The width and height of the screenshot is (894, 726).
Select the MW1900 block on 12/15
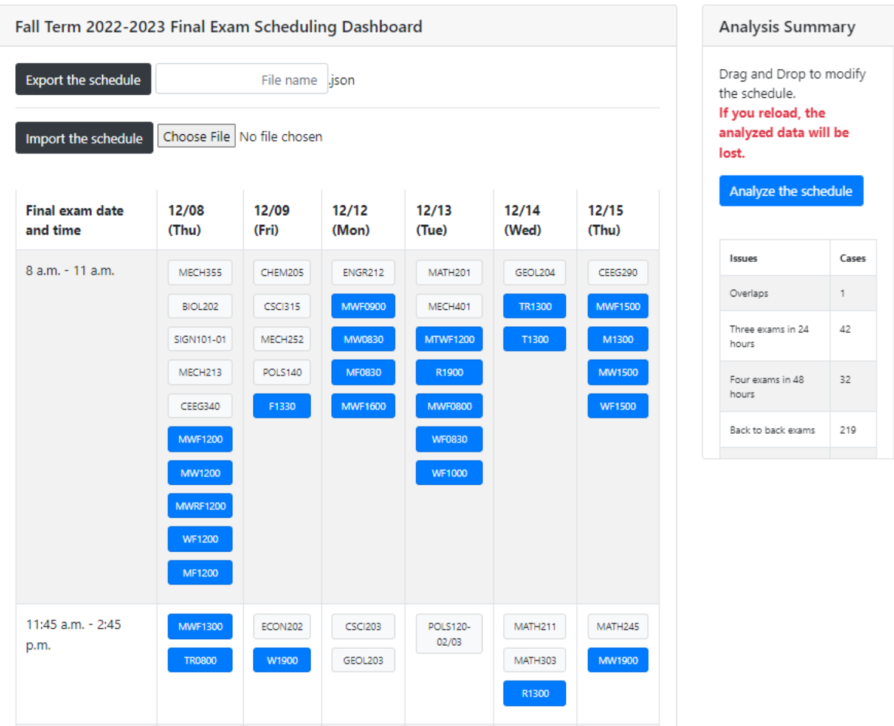617,660
